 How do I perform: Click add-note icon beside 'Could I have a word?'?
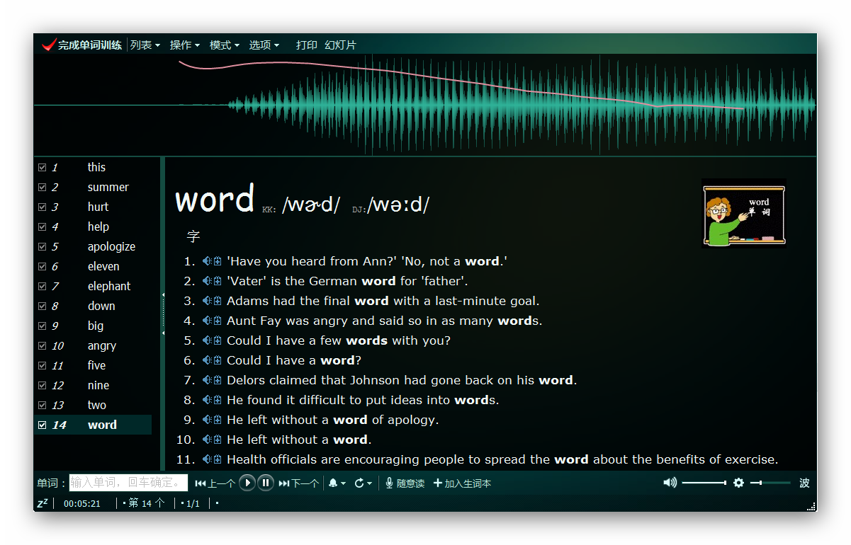tap(217, 360)
